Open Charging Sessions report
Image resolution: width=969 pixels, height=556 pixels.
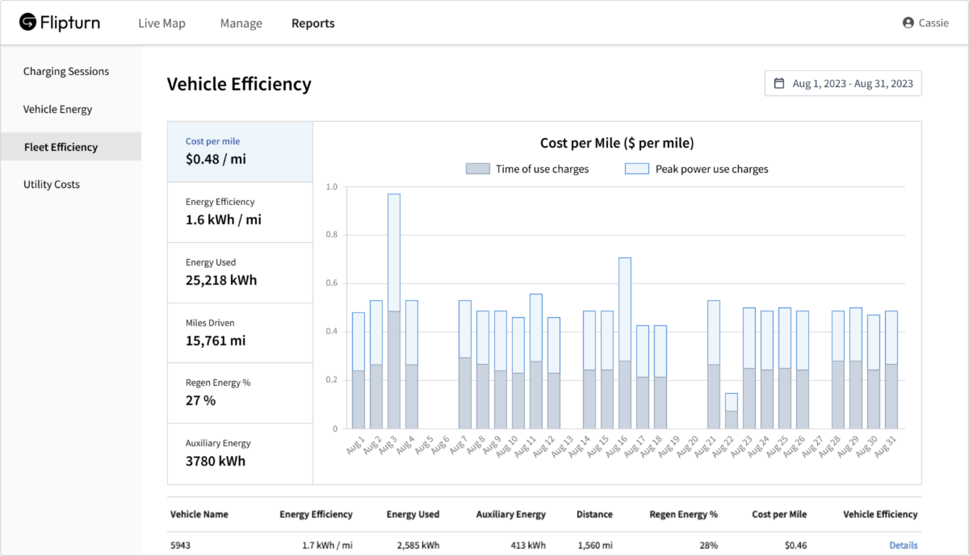(66, 72)
